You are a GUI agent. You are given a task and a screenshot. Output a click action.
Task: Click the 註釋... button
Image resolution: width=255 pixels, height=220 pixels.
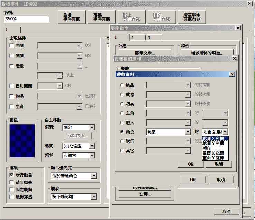click(145, 194)
